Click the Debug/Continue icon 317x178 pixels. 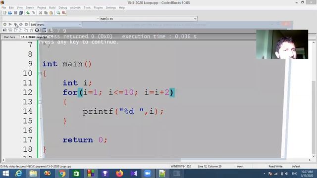pyautogui.click(x=4, y=30)
